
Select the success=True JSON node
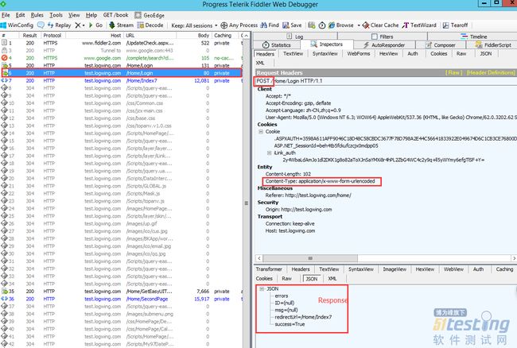click(x=290, y=324)
